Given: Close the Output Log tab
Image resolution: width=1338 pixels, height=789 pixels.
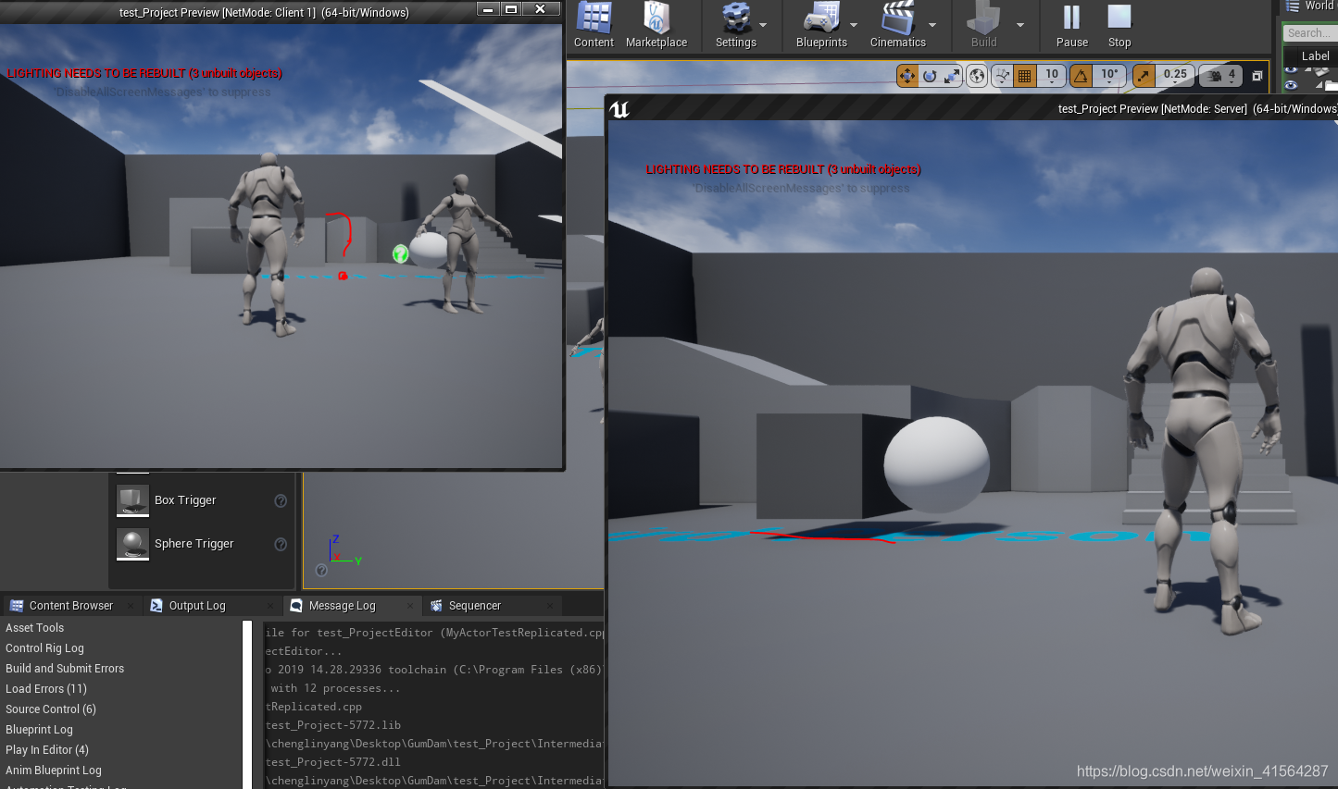Looking at the screenshot, I should pos(269,606).
